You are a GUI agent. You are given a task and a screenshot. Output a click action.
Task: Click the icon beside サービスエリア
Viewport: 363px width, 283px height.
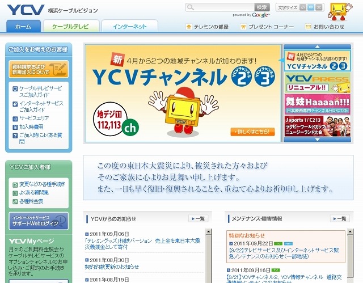(15, 119)
